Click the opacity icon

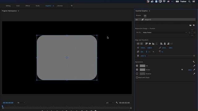click(138, 56)
